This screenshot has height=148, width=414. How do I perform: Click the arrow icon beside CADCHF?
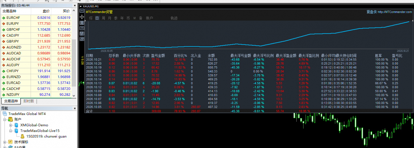click(x=3, y=89)
